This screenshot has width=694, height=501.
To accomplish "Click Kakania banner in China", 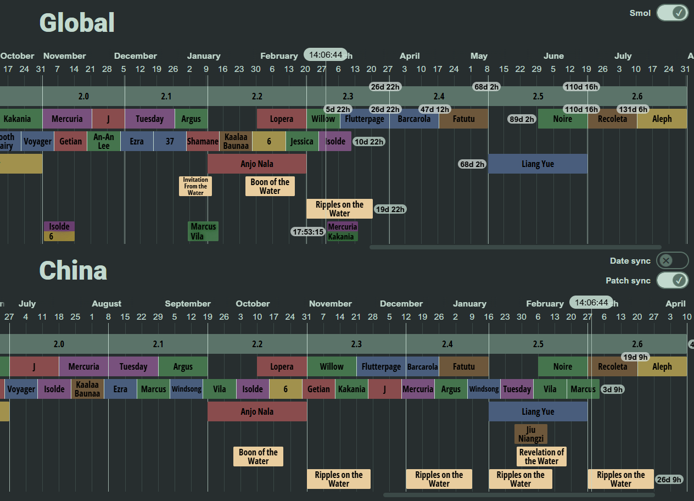I will click(352, 389).
